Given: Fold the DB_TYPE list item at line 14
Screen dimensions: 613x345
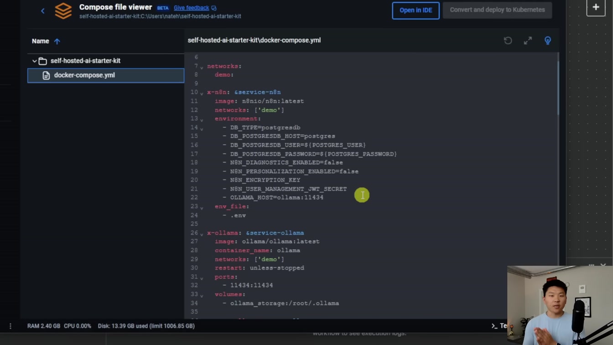Looking at the screenshot, I should pos(202,128).
